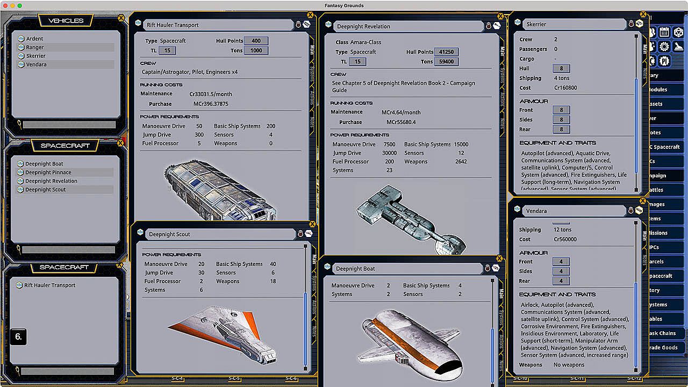Open the Notes tab on Skerrier sheet
This screenshot has height=387, width=688.
tap(644, 73)
